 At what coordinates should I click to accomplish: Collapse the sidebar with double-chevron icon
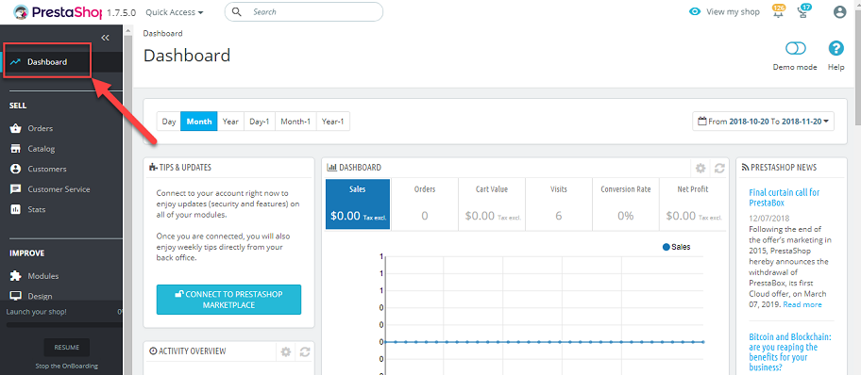[x=106, y=38]
